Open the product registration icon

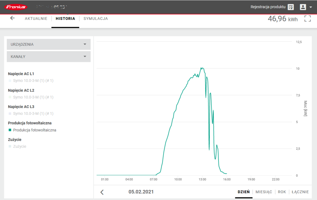[290, 7]
